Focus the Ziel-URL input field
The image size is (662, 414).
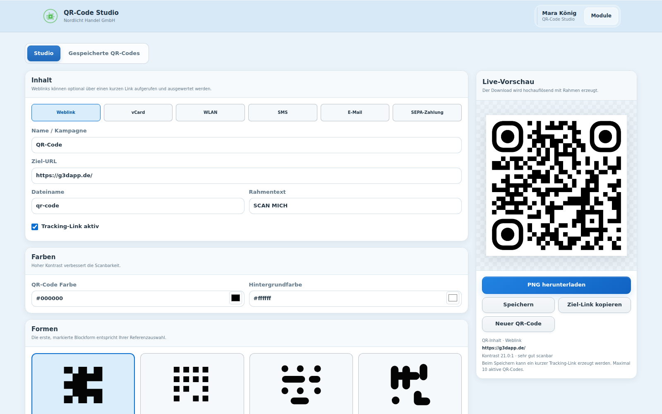[247, 176]
